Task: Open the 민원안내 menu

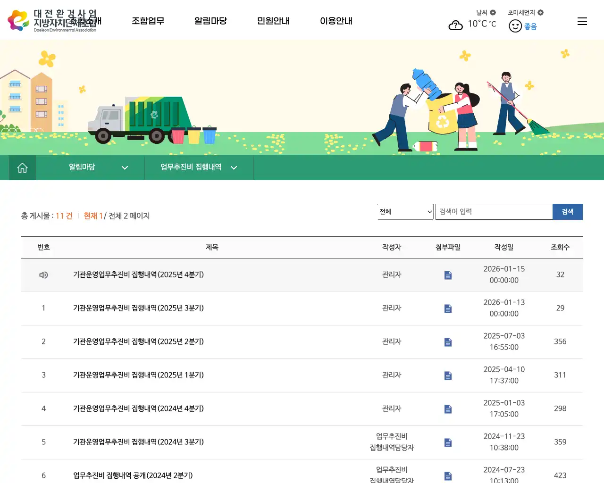Action: 273,21
